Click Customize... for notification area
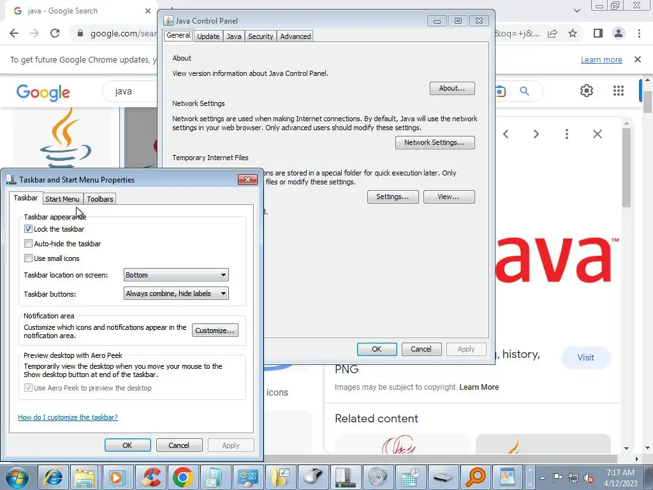 (x=215, y=330)
